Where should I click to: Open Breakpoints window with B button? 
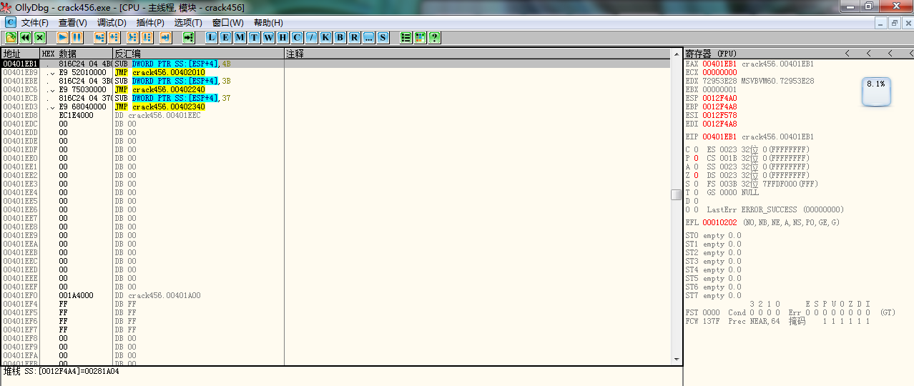tap(340, 37)
